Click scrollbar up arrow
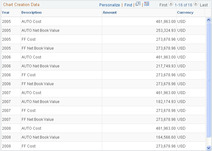Viewport: 212px width, 151px height. click(208, 20)
